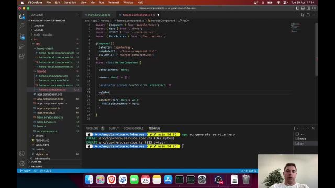Open Finder from the Dock
Image resolution: width=335 pixels, height=188 pixels.
89,180
